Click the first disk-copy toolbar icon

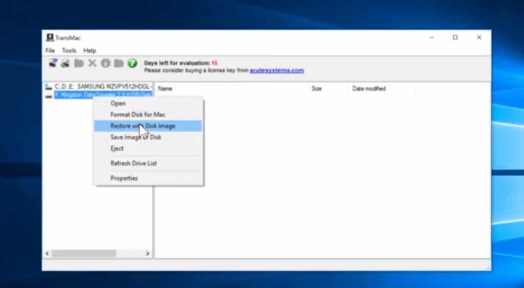[53, 63]
